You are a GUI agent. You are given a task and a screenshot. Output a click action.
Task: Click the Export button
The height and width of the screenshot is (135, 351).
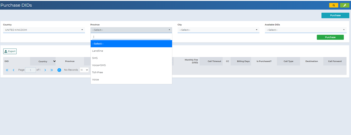click(10, 51)
